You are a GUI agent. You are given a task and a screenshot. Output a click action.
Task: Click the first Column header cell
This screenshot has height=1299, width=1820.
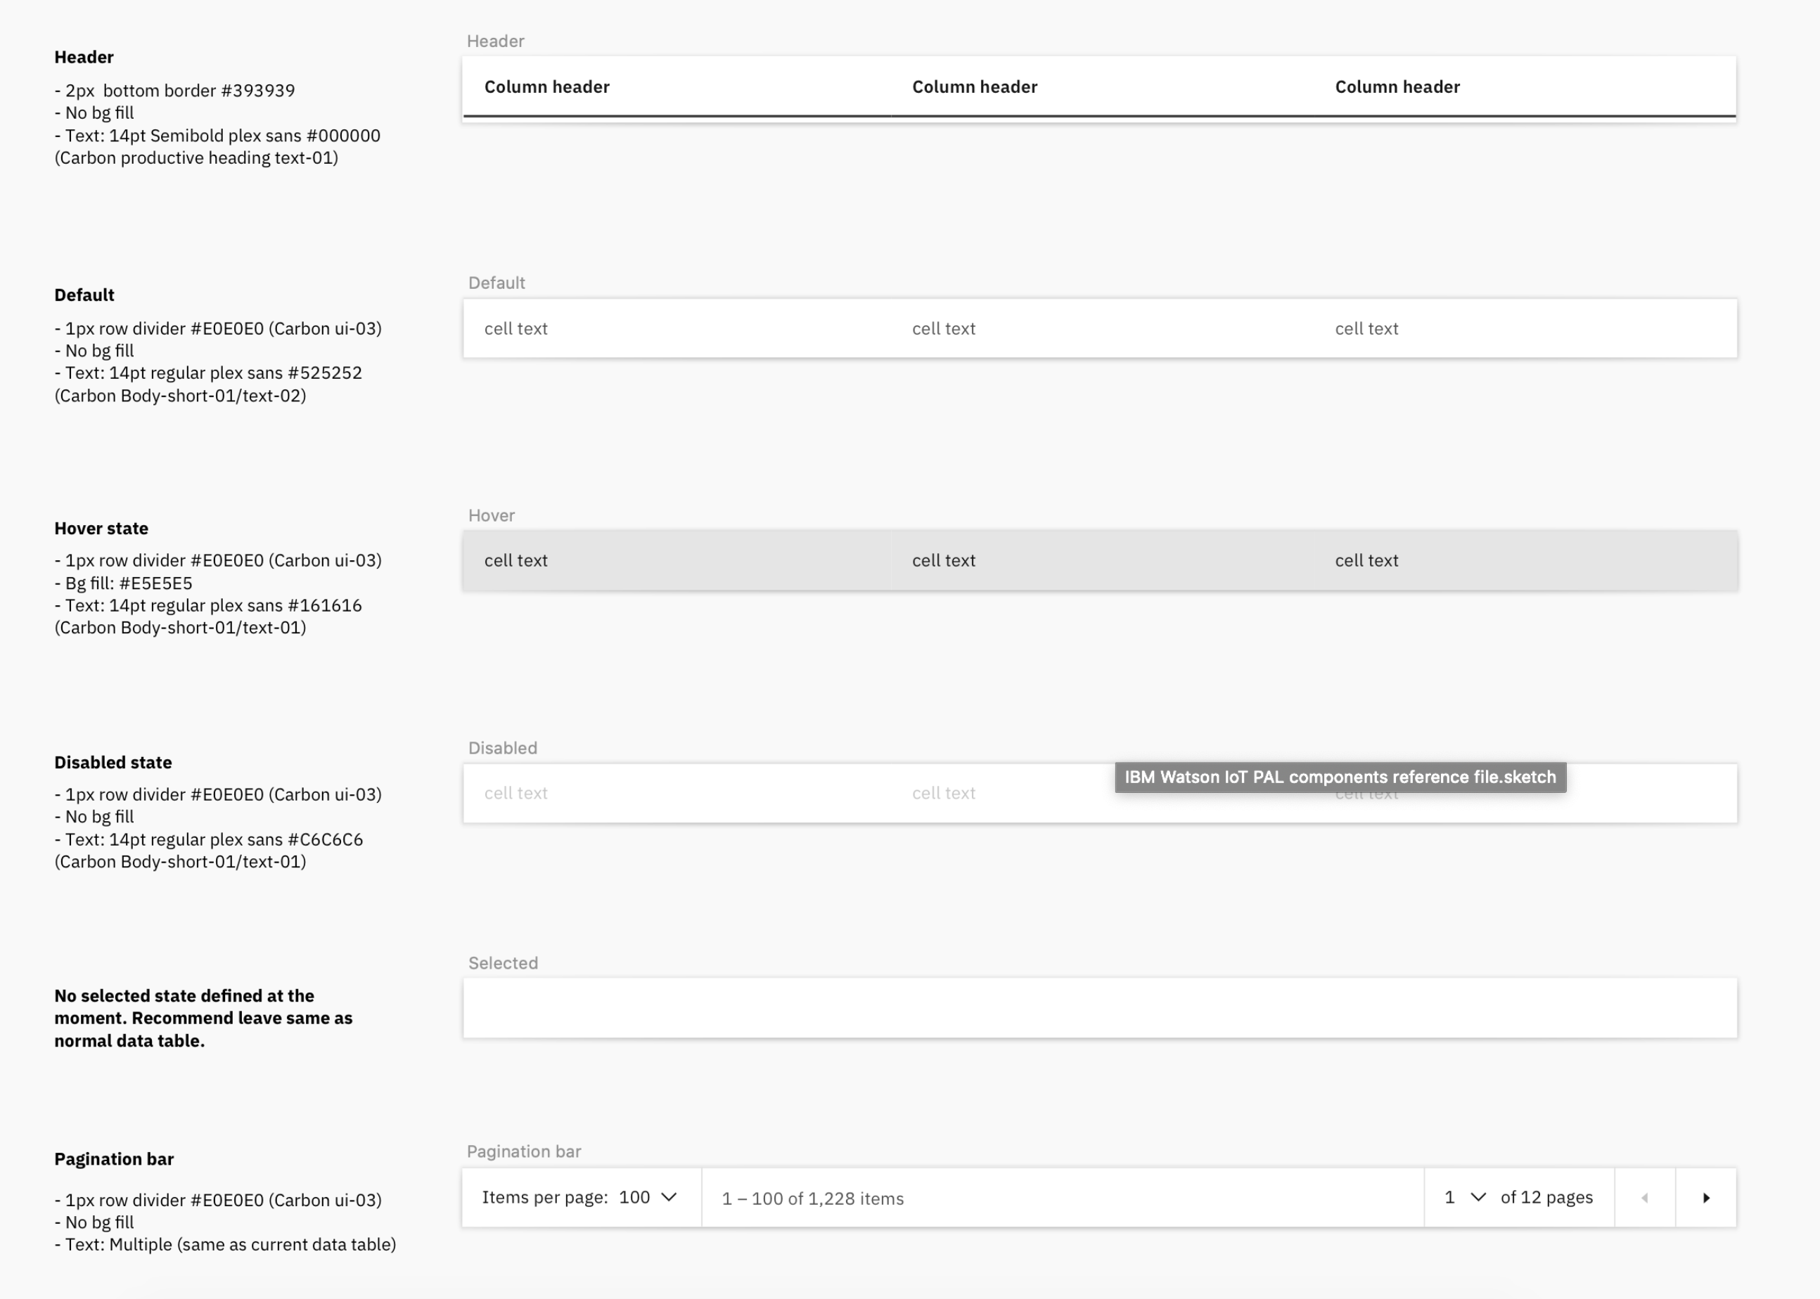[x=547, y=86]
